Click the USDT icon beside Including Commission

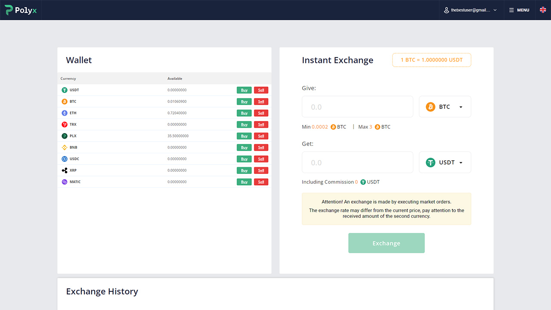[363, 182]
